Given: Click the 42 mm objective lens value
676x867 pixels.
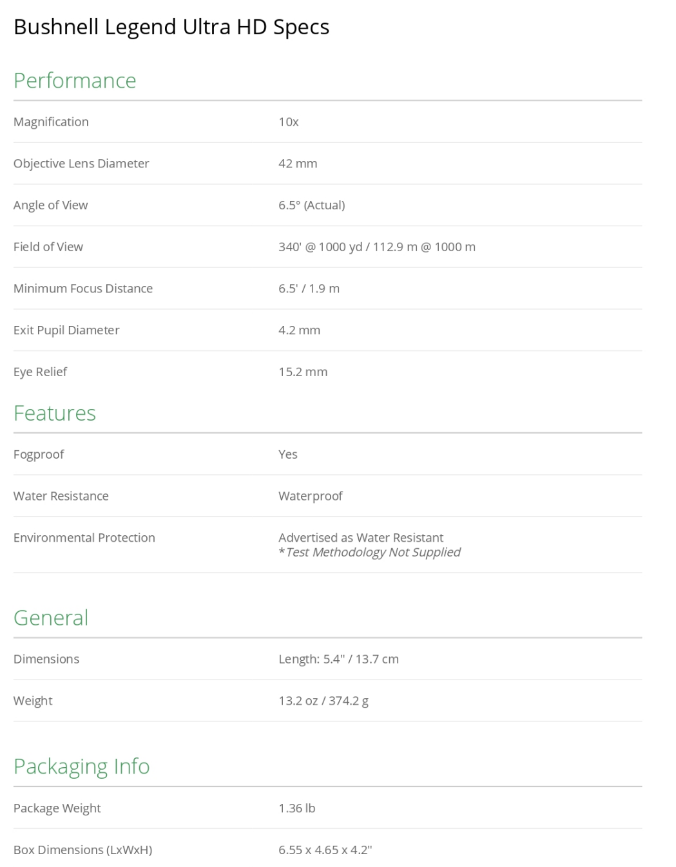Looking at the screenshot, I should (x=298, y=164).
